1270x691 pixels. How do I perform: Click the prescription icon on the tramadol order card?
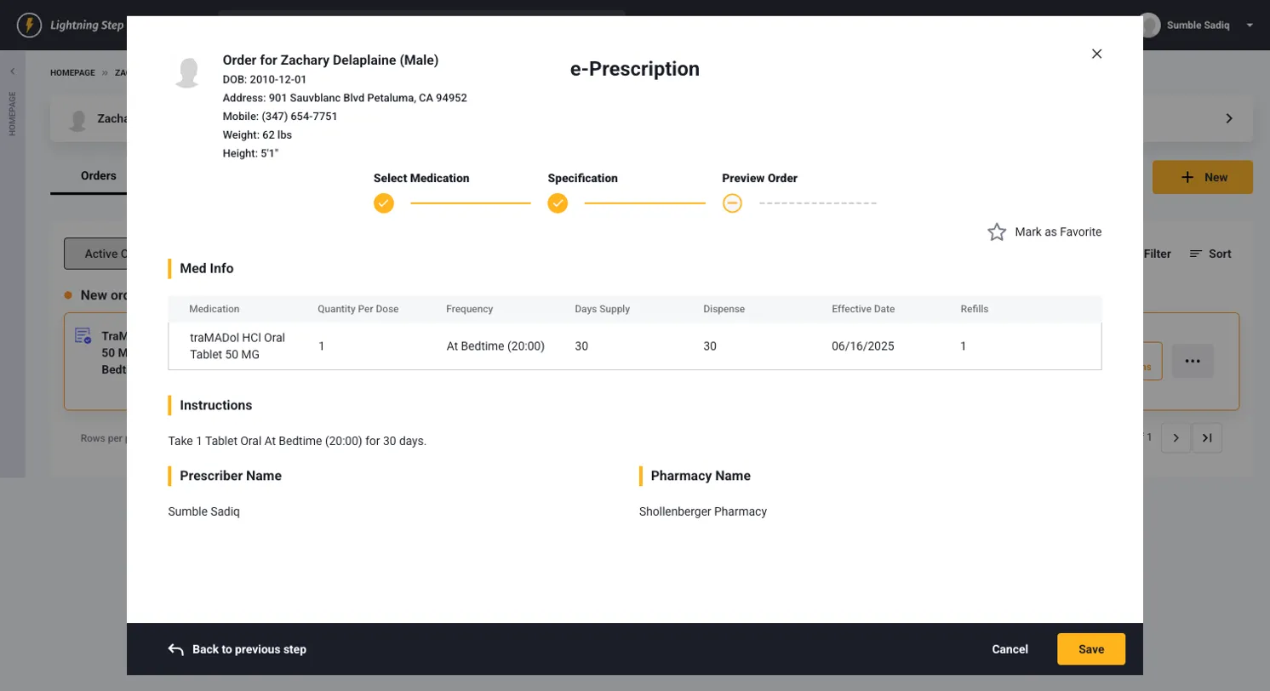point(83,336)
